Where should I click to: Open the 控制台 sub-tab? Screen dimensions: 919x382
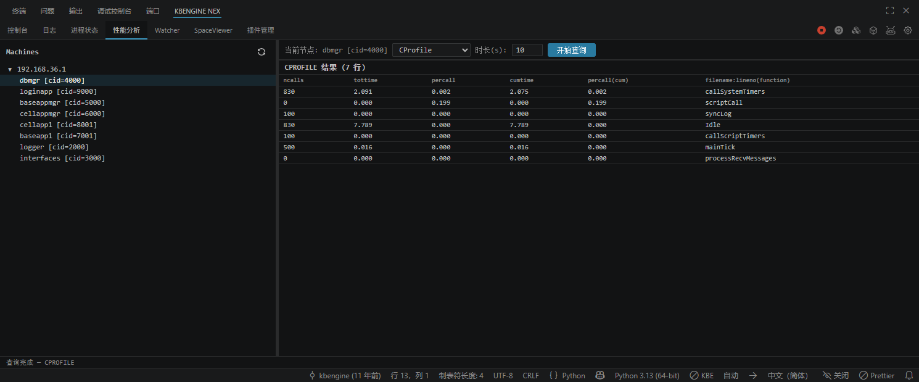coord(17,30)
